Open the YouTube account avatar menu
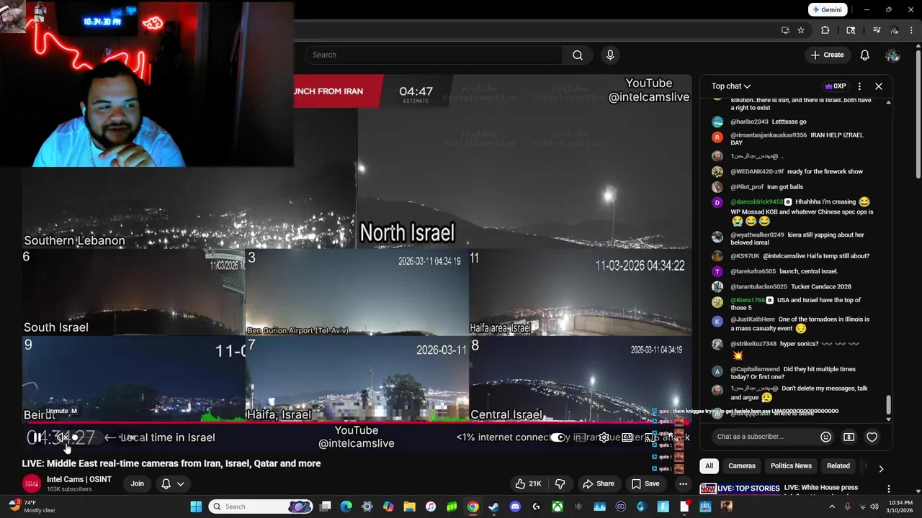922x518 pixels. click(892, 55)
